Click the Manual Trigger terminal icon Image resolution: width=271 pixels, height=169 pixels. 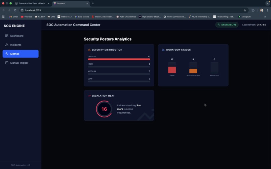coord(7,63)
